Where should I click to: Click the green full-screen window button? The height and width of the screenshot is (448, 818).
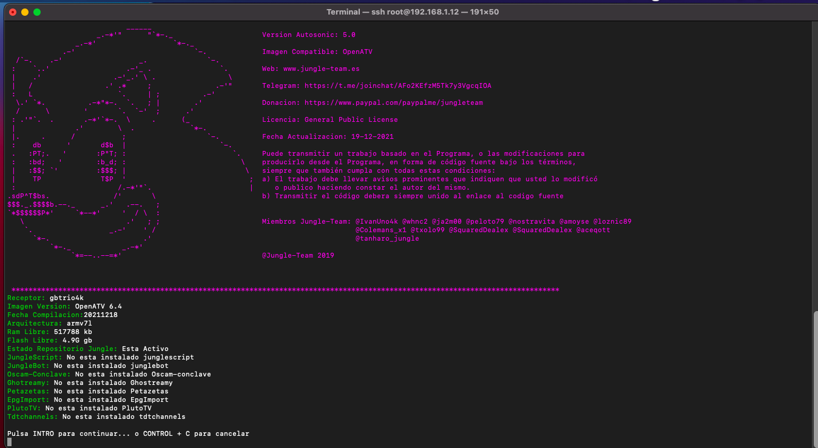tap(37, 12)
